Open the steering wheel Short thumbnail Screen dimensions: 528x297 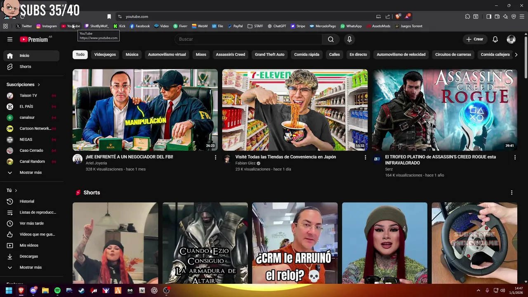474,243
